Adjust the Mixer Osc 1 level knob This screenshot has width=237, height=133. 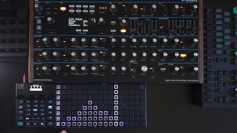click(113, 41)
